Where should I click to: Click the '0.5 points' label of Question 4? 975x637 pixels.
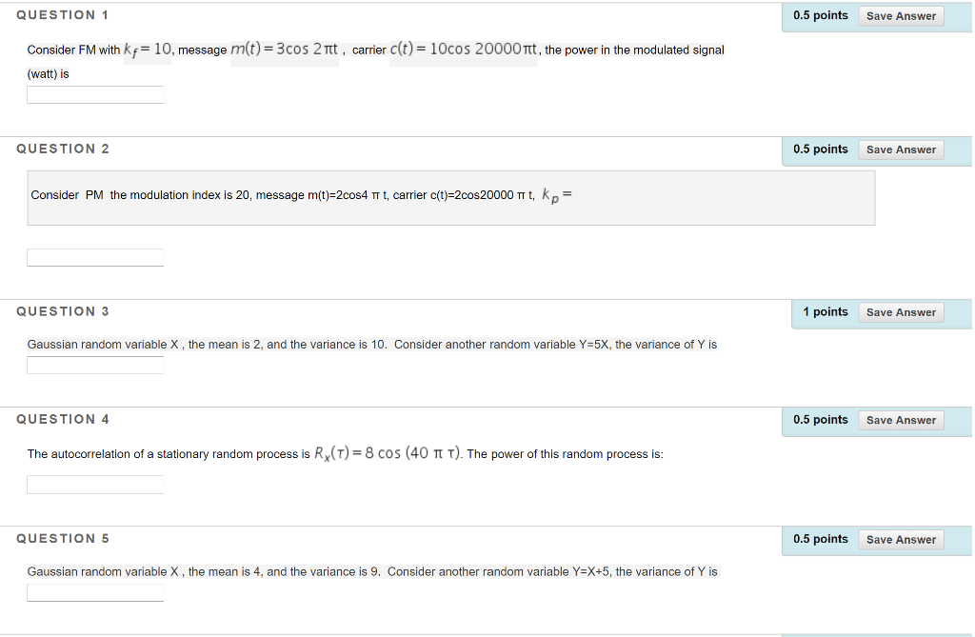(x=820, y=420)
